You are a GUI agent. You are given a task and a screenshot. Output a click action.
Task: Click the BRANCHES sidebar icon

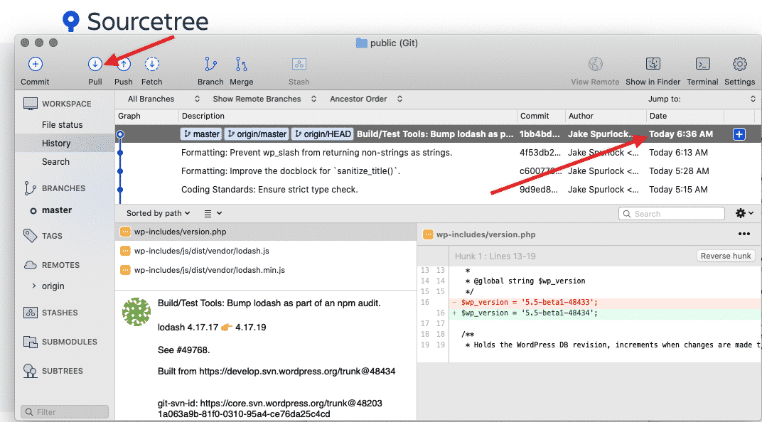[x=30, y=188]
